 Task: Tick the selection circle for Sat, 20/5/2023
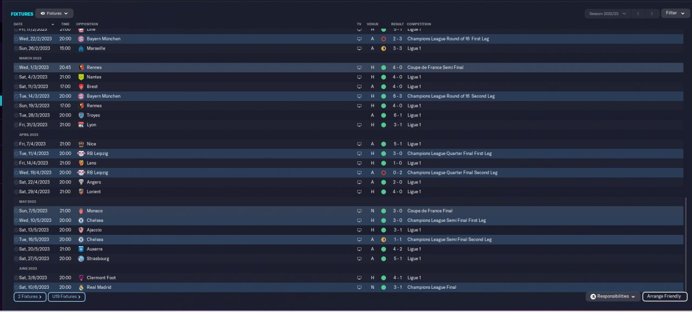click(16, 249)
